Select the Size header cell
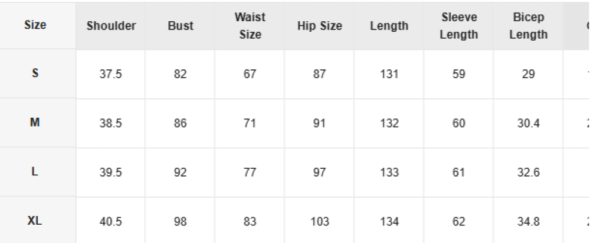Screen dimensions: 590x243 [35, 25]
